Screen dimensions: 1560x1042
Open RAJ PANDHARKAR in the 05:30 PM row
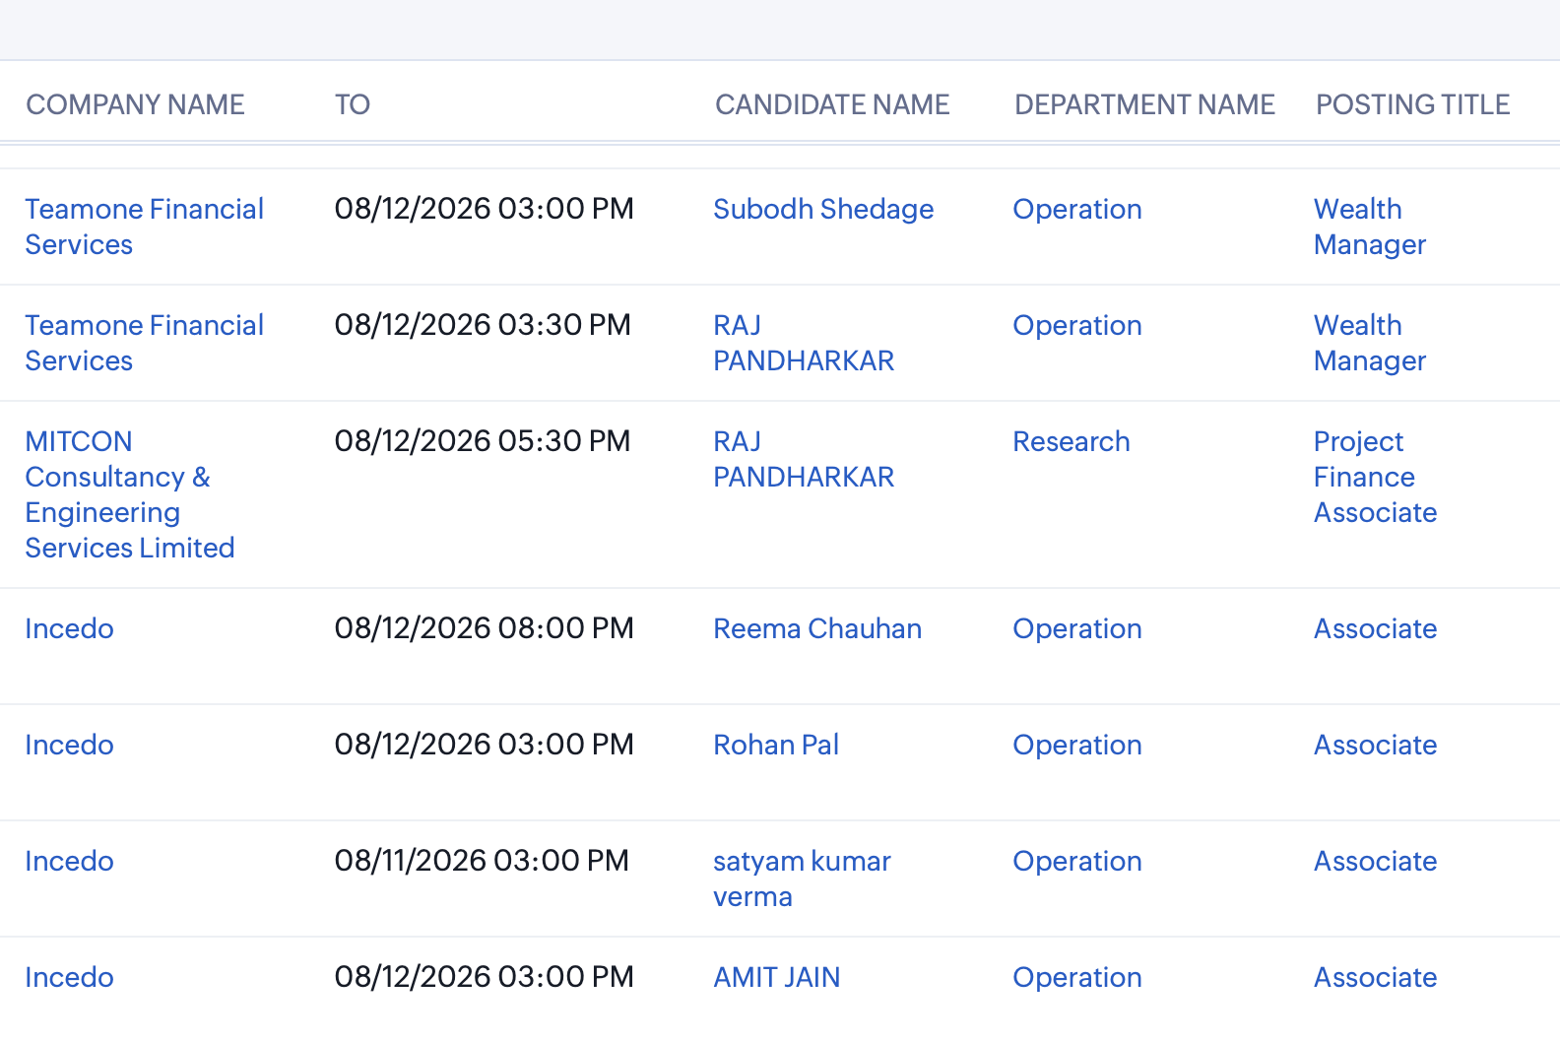click(804, 459)
